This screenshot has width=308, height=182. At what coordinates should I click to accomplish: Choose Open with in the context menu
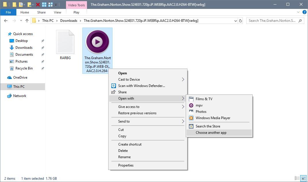(x=148, y=98)
